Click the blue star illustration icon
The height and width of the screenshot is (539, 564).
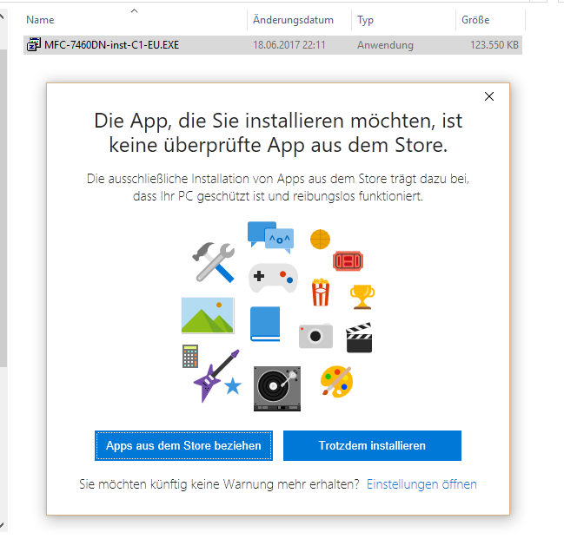pos(233,386)
